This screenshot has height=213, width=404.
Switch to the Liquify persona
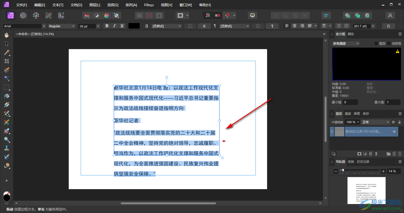[x=23, y=15]
